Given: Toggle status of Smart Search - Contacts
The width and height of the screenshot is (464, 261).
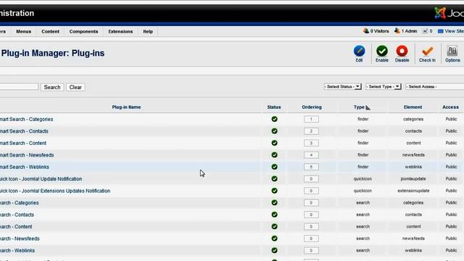Looking at the screenshot, I should [274, 130].
